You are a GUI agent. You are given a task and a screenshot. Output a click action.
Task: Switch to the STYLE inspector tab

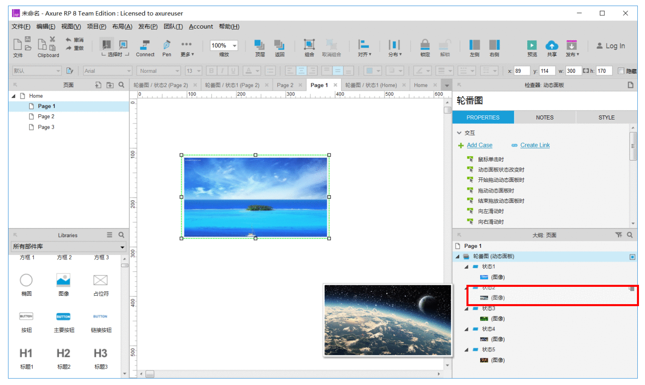(606, 117)
